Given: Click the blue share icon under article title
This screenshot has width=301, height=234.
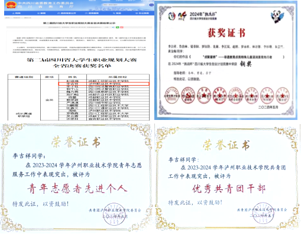Looking at the screenshot, I should (114, 27).
